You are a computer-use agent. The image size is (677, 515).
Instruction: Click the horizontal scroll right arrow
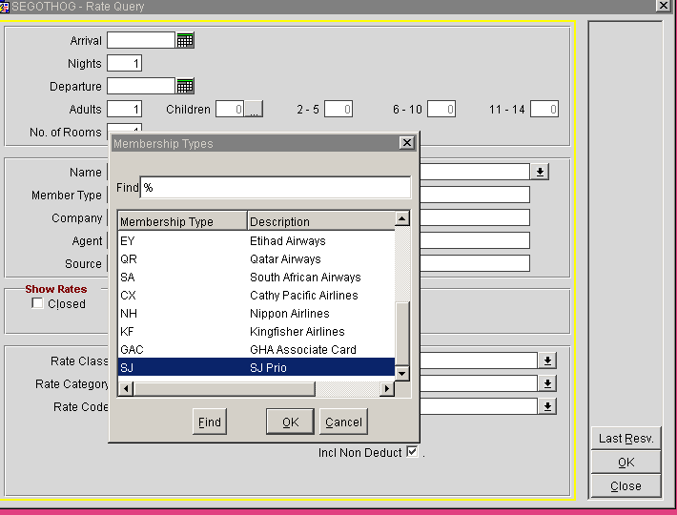(x=387, y=388)
